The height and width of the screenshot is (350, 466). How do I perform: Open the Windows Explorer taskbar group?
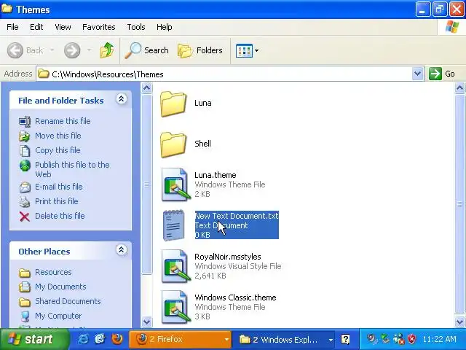pyautogui.click(x=283, y=339)
